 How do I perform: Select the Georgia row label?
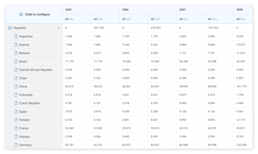pyautogui.click(x=25, y=137)
